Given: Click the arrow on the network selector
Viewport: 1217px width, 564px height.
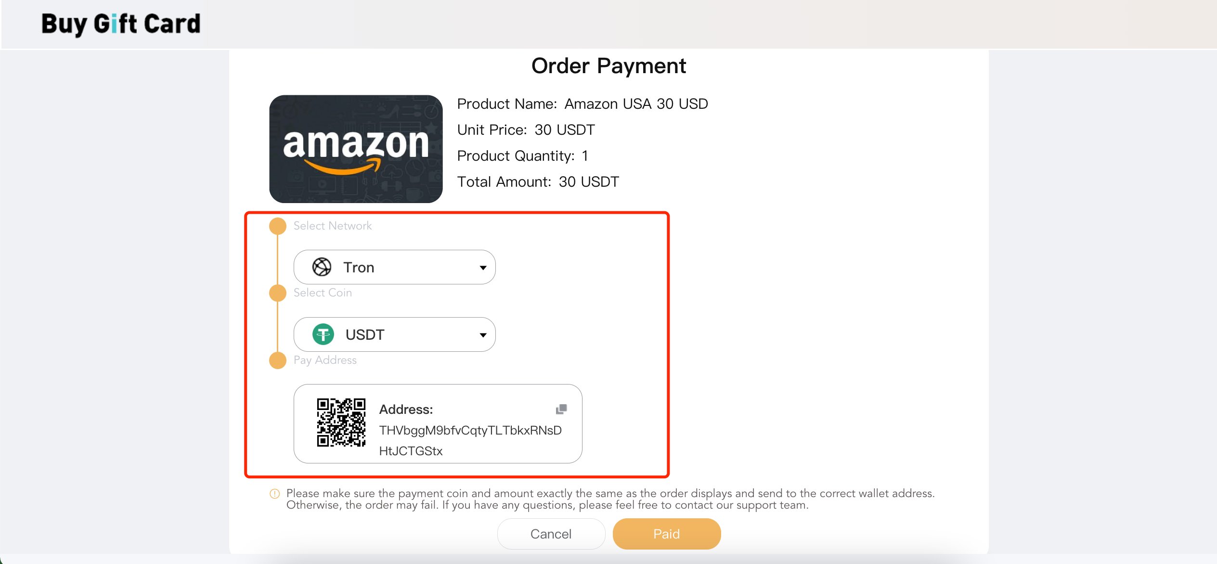Looking at the screenshot, I should coord(483,268).
